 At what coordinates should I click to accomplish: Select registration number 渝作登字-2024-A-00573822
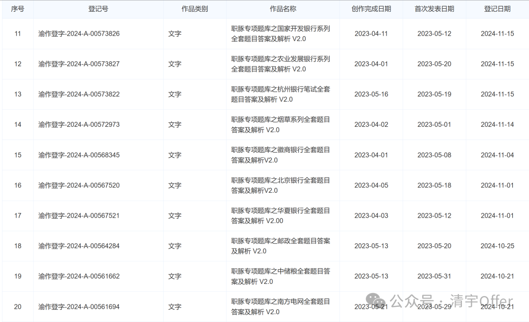click(79, 94)
